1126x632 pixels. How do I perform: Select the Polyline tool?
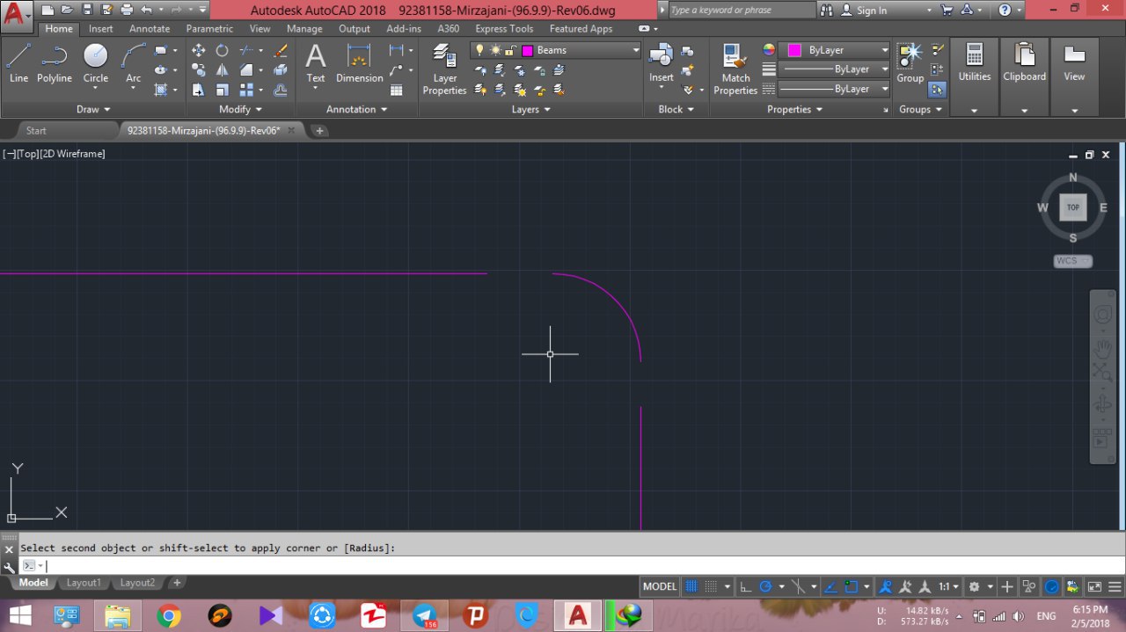(55, 63)
